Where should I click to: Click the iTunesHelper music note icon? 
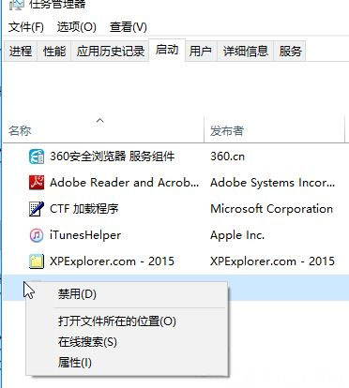[x=37, y=235]
